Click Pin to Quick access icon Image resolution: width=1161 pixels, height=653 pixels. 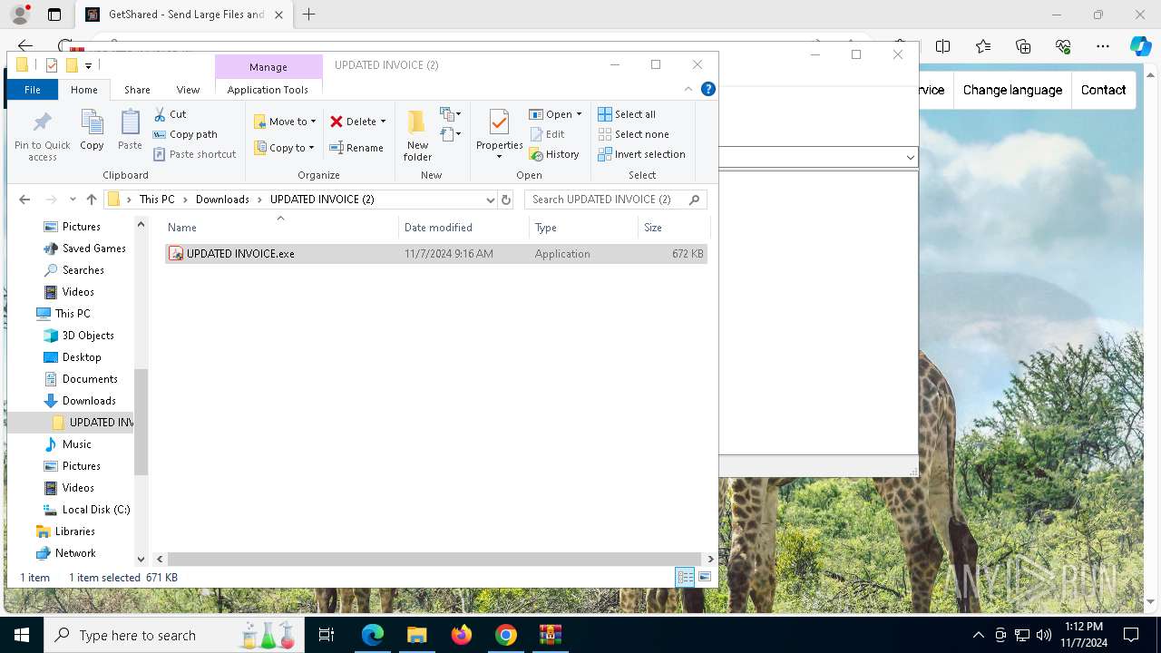pos(42,136)
